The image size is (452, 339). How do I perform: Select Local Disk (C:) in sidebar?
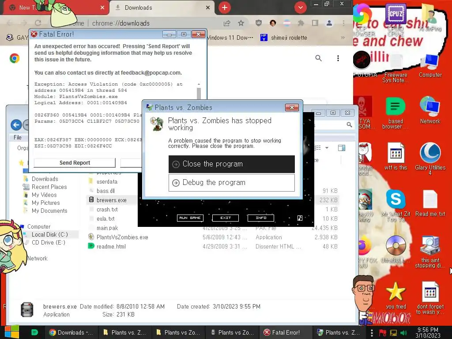pos(49,235)
